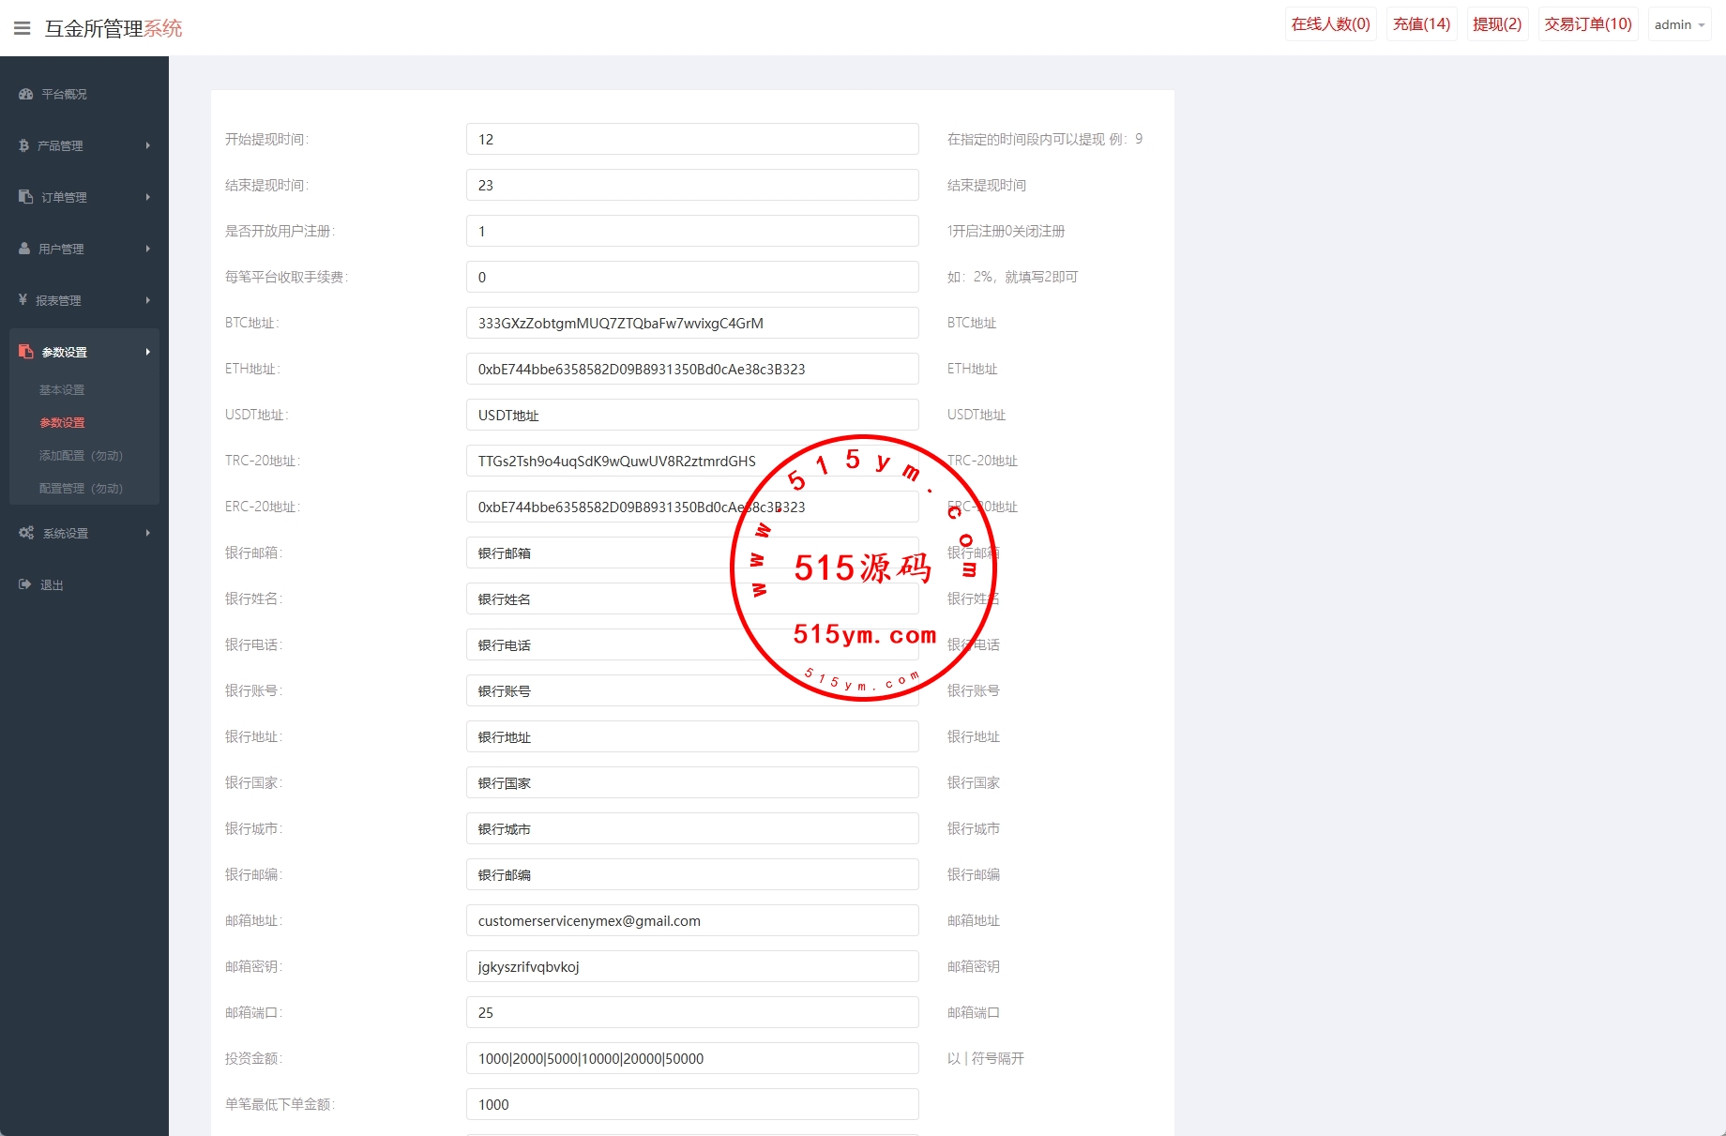Expand the 订单管理 submenu arrow
The image size is (1726, 1136).
click(x=148, y=197)
